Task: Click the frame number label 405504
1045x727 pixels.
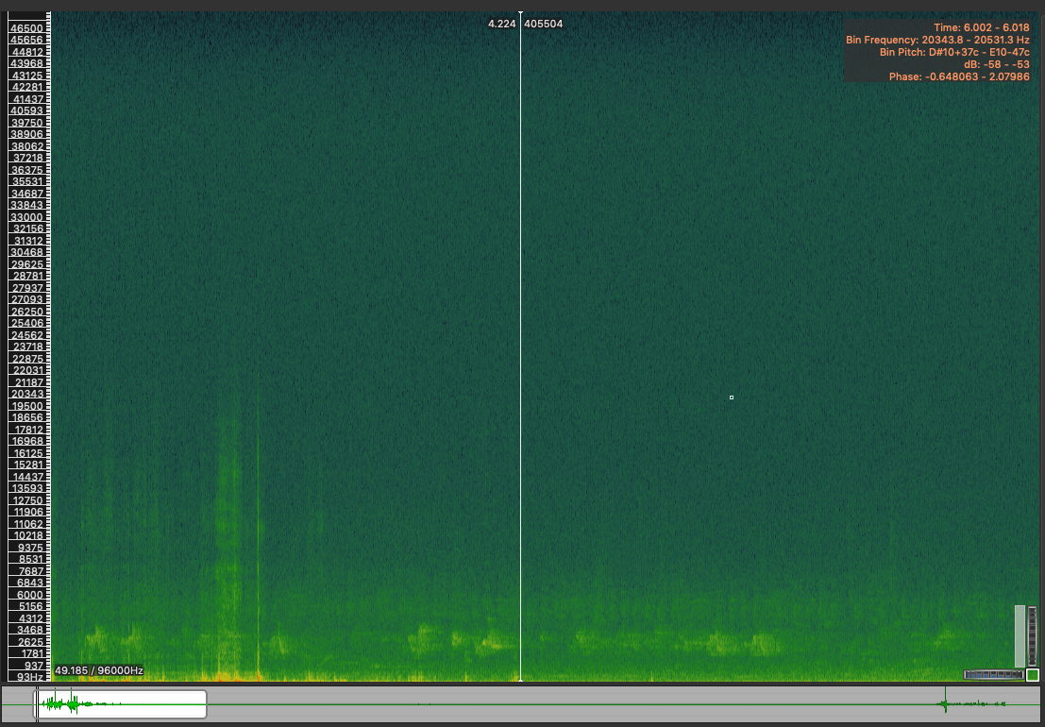Action: 543,24
